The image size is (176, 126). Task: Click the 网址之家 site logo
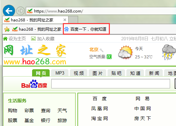coord(35,54)
